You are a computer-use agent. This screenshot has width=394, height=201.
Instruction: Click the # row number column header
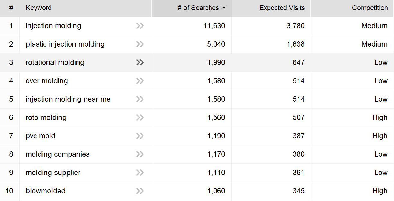11,8
